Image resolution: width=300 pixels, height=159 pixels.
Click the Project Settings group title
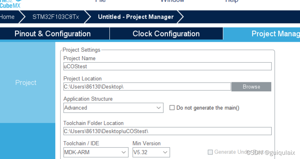[81, 50]
